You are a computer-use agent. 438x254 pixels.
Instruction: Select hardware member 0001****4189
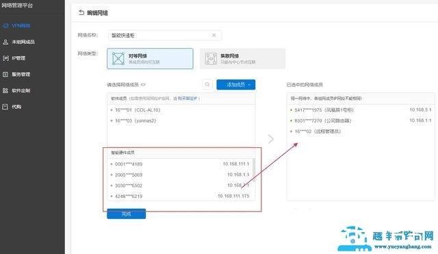tap(180, 164)
